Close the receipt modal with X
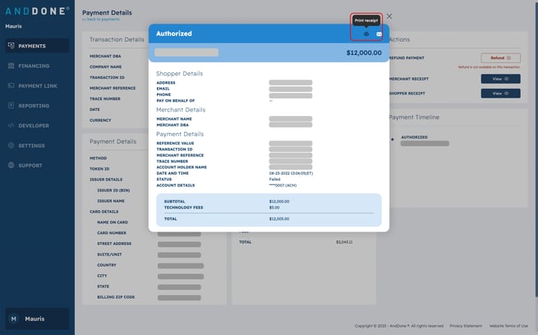Image resolution: width=538 pixels, height=335 pixels. (x=389, y=16)
